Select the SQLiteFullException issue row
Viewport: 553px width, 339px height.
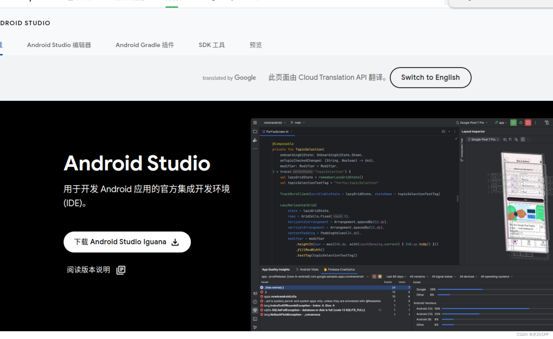[x=335, y=310]
